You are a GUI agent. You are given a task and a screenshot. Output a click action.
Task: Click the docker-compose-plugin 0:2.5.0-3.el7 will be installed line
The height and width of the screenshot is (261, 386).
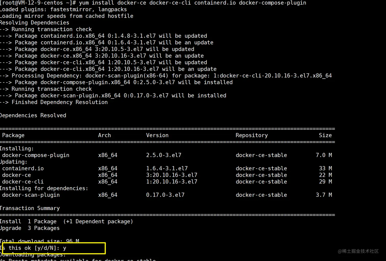tap(116, 82)
